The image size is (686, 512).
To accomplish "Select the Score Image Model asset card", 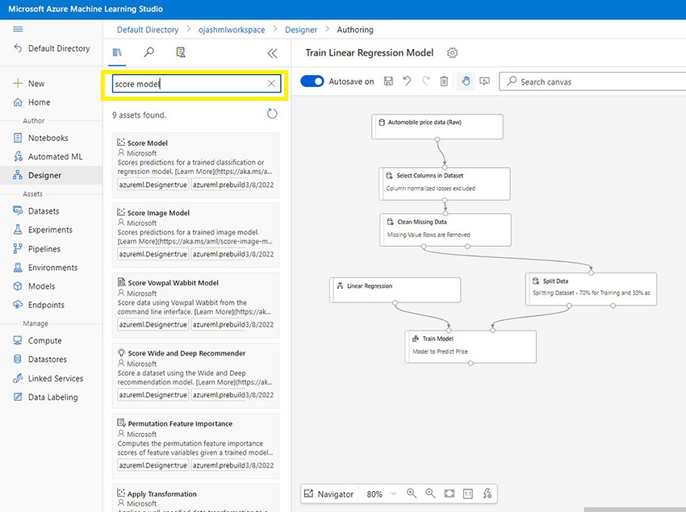I will (195, 235).
